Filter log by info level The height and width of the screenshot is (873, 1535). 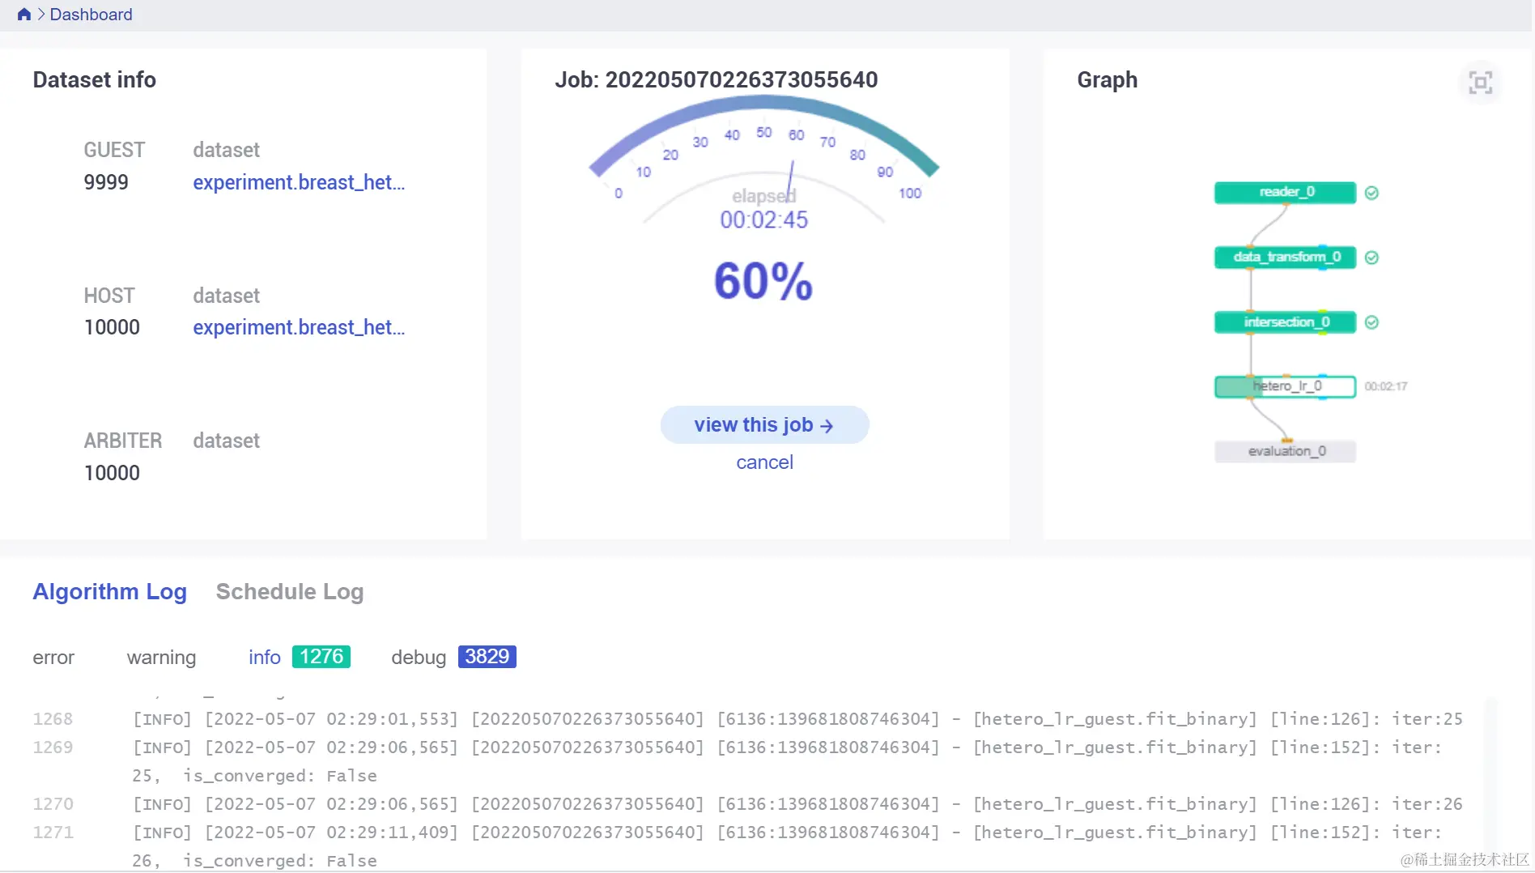pyautogui.click(x=264, y=658)
